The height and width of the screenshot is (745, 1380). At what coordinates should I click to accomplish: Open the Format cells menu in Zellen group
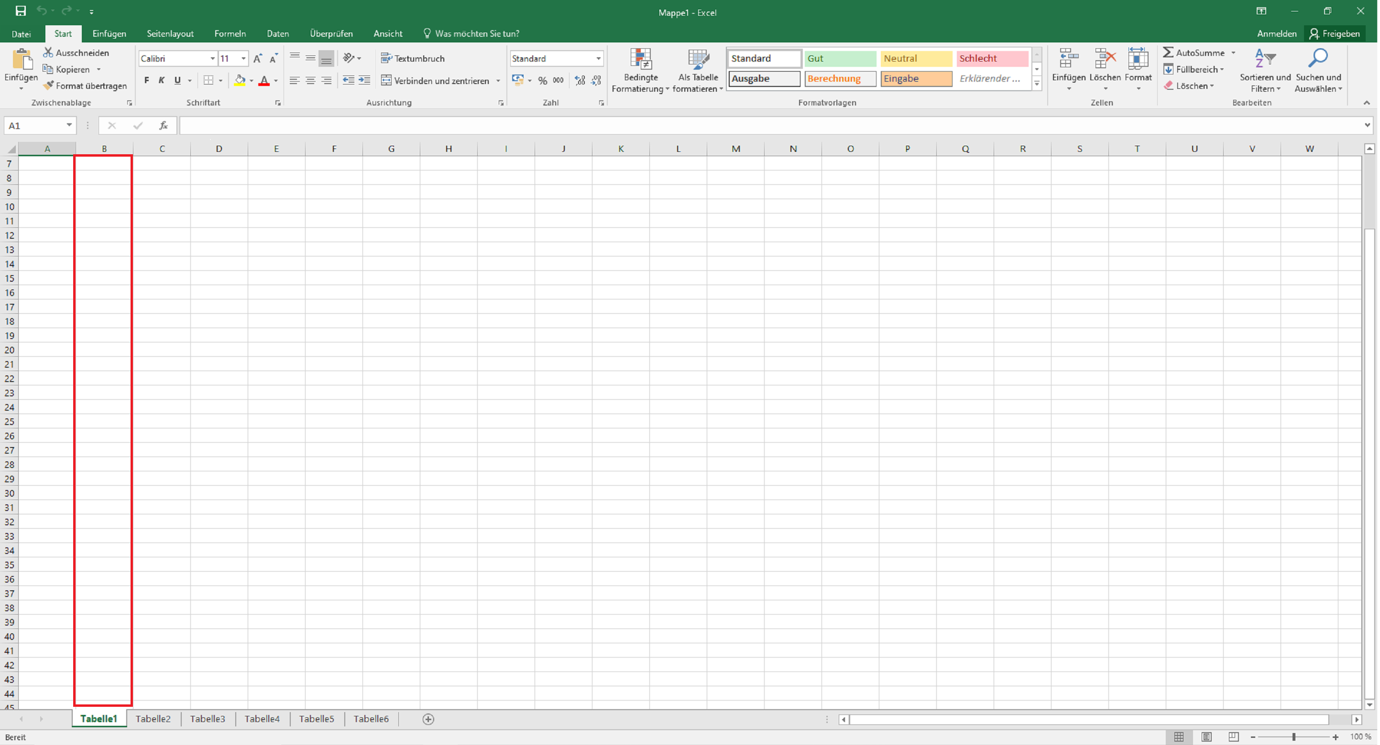point(1139,70)
